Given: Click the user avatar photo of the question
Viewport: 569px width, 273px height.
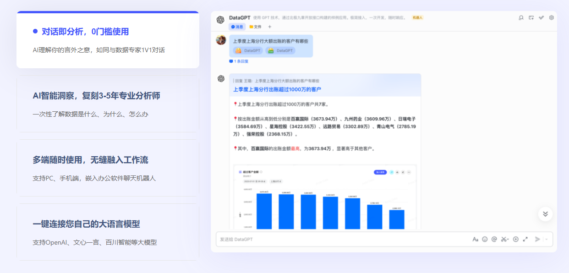Looking at the screenshot, I should click(221, 40).
